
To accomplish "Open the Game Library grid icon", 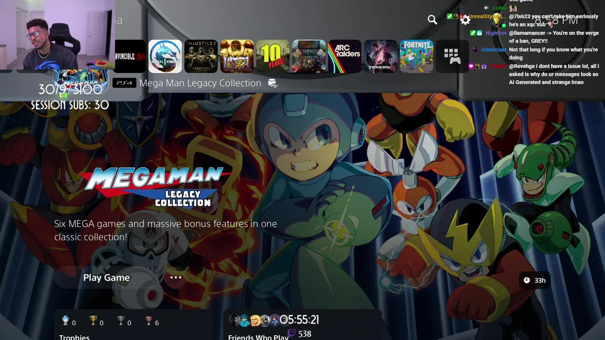I will tap(452, 56).
